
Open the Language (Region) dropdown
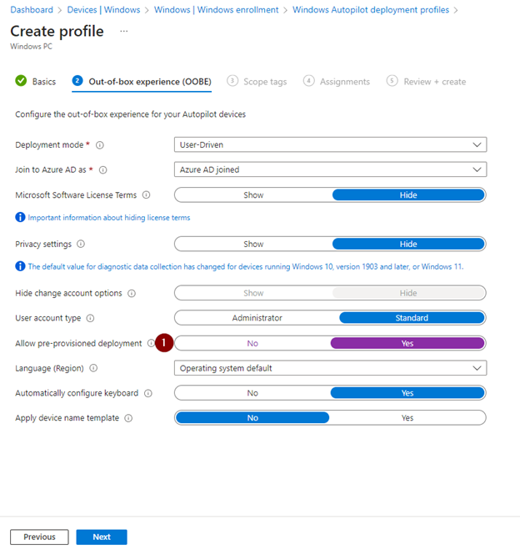tap(330, 368)
